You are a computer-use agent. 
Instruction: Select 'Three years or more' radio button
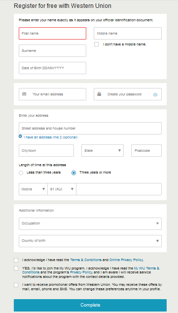73,173
